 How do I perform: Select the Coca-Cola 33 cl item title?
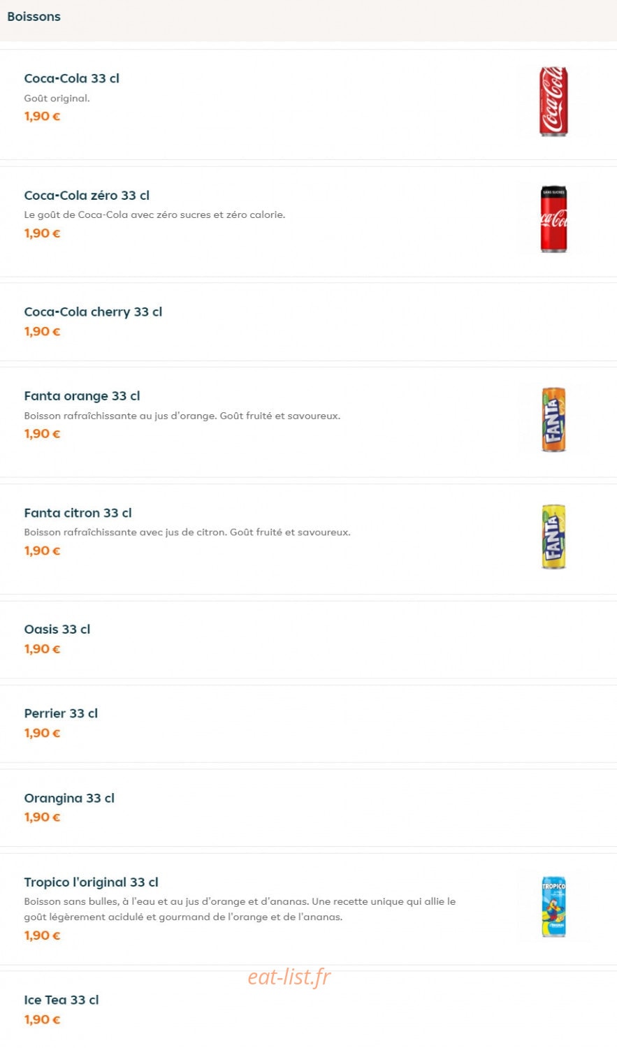tap(71, 78)
